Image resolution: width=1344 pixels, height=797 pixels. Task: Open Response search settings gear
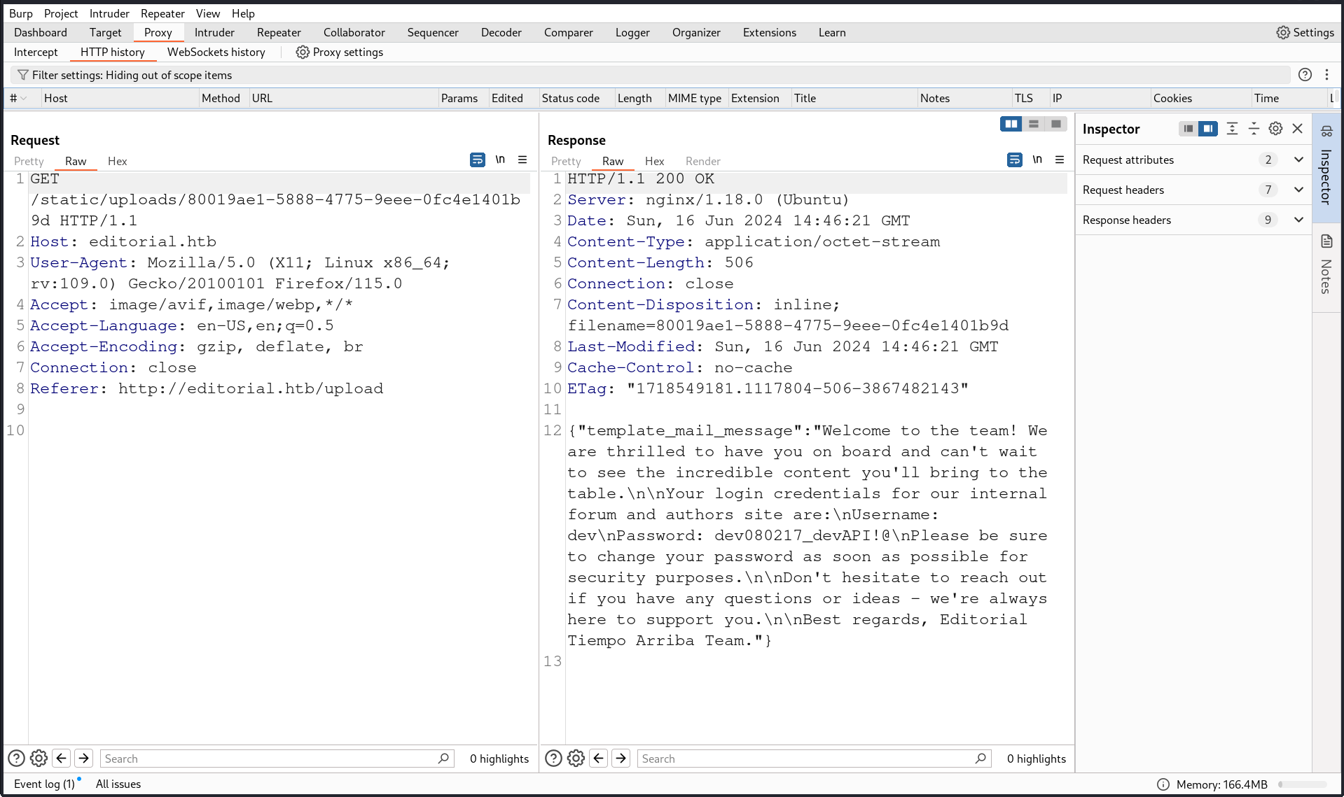click(576, 759)
